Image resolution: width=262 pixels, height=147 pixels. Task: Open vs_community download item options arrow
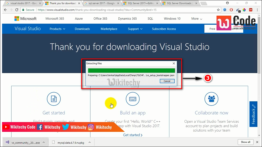point(44,142)
